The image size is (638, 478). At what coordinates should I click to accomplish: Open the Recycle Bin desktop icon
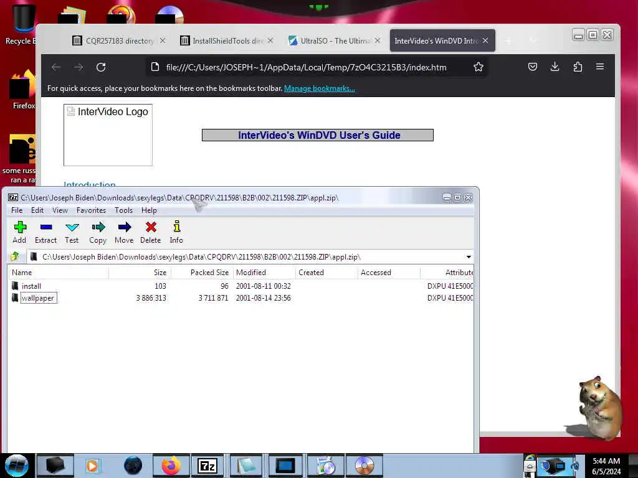pos(21,24)
